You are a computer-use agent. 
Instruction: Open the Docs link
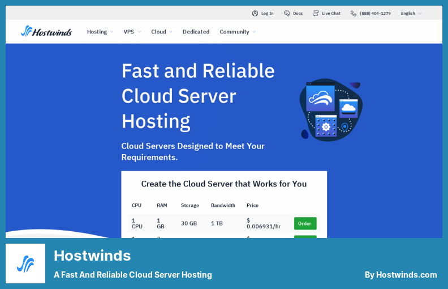(x=298, y=13)
